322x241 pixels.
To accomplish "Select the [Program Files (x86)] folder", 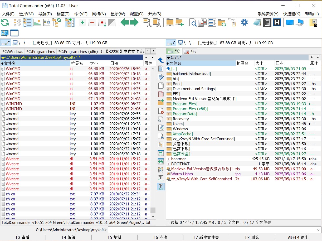I will [x=190, y=109].
